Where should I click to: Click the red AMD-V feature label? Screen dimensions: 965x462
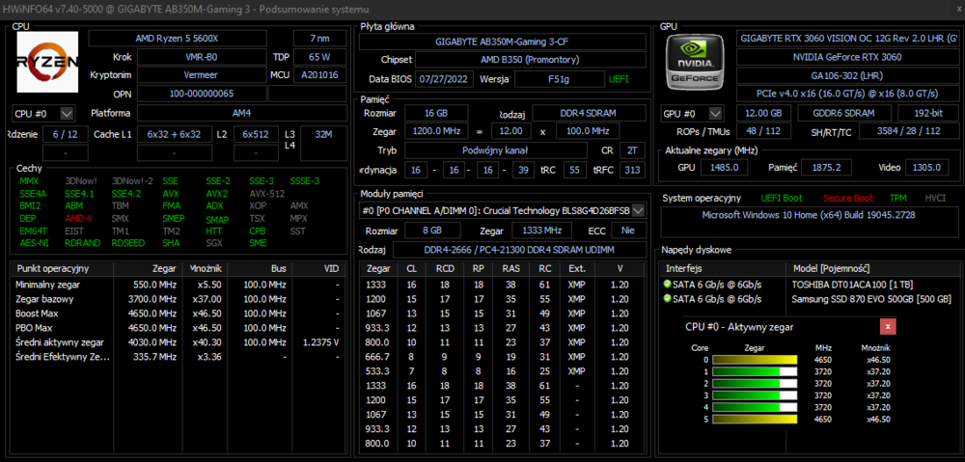tap(78, 218)
